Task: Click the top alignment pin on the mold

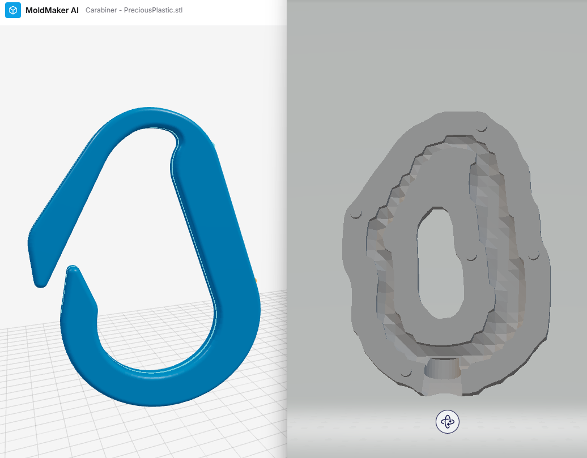Action: pos(482,127)
